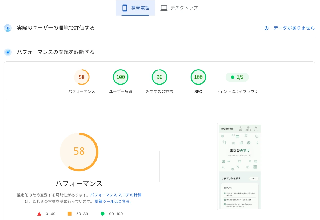Click the 90–100 legend text
320x220 pixels.
tap(116, 214)
